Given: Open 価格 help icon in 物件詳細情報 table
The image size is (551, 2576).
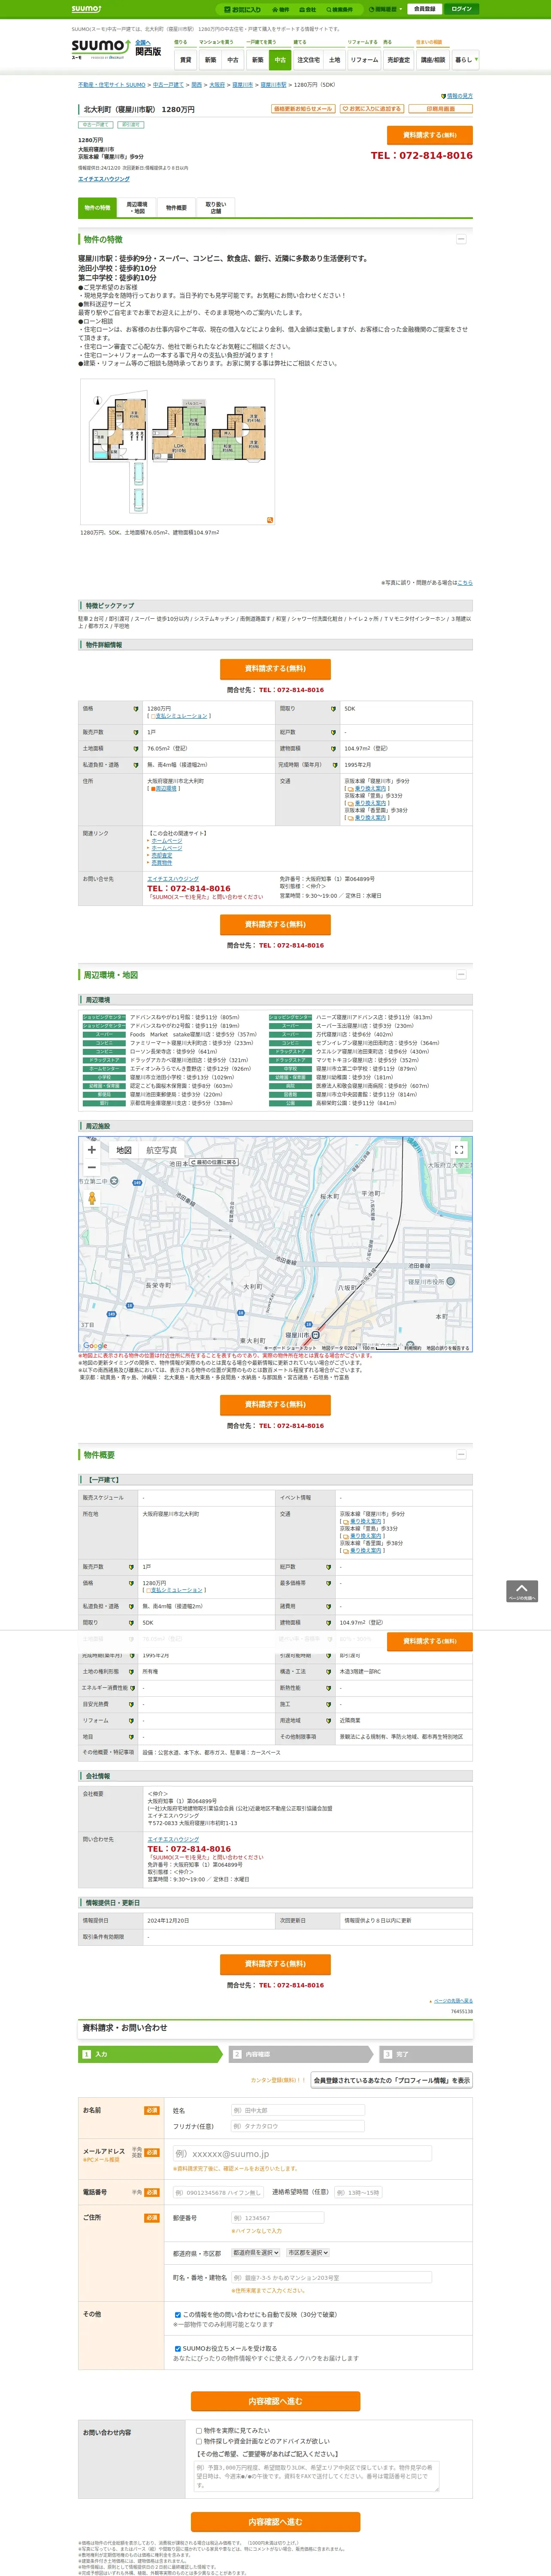Looking at the screenshot, I should point(136,709).
